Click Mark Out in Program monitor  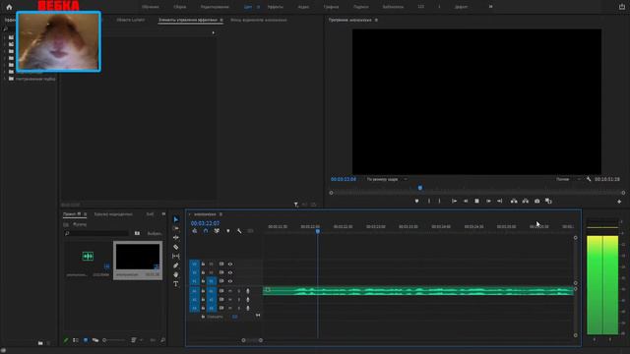point(439,201)
